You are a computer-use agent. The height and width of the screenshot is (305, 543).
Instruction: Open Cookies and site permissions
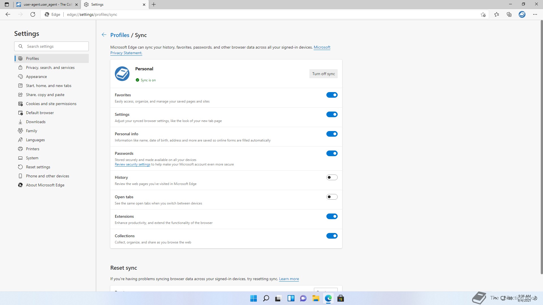tap(51, 104)
